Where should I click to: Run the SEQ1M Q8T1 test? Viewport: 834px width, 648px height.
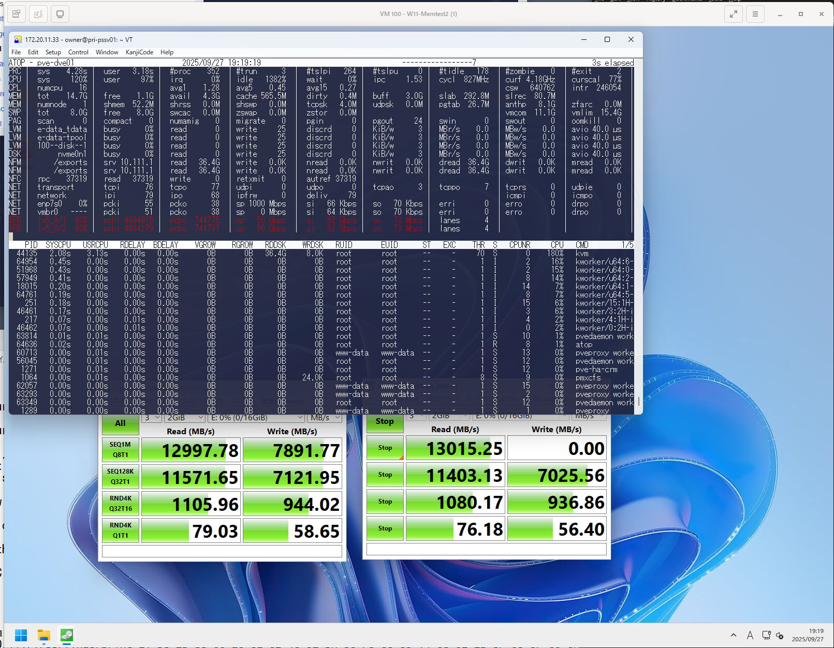point(120,450)
